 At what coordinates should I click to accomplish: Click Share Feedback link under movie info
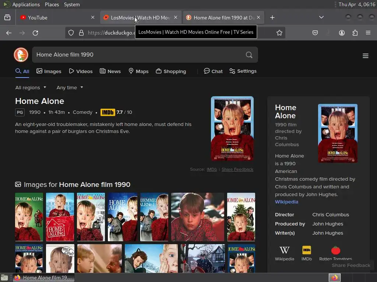click(x=237, y=169)
